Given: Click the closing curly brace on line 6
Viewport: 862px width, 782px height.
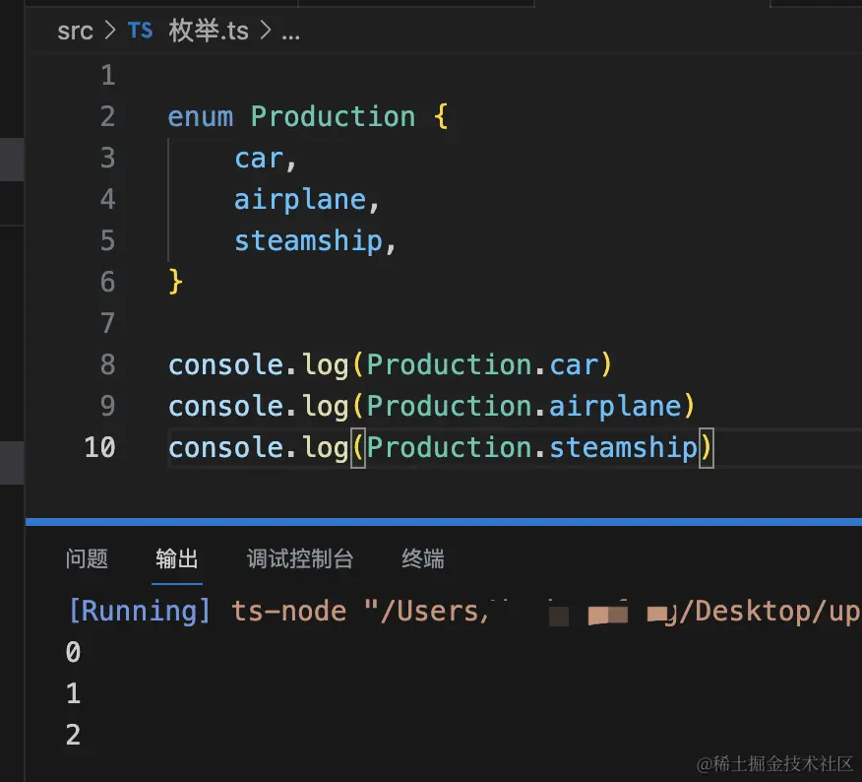Looking at the screenshot, I should [175, 283].
